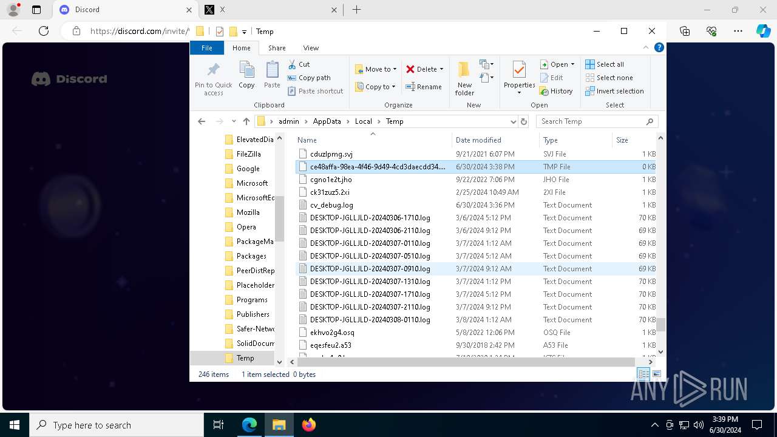Switch to the Share ribbon tab

pyautogui.click(x=277, y=48)
